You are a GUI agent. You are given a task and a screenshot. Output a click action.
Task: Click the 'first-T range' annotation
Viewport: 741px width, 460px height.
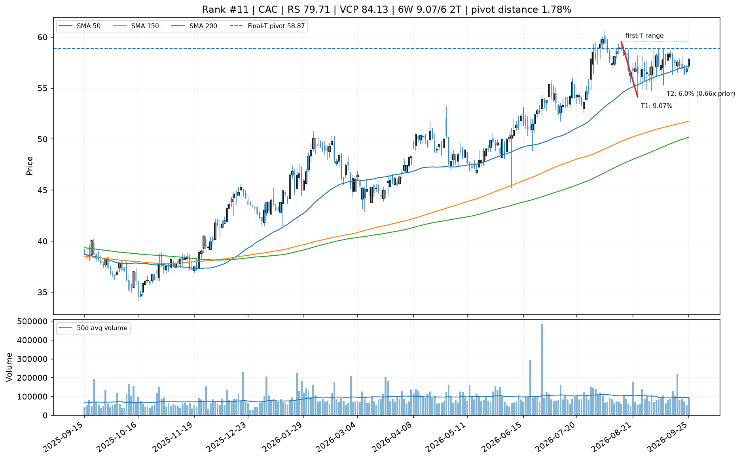point(644,36)
